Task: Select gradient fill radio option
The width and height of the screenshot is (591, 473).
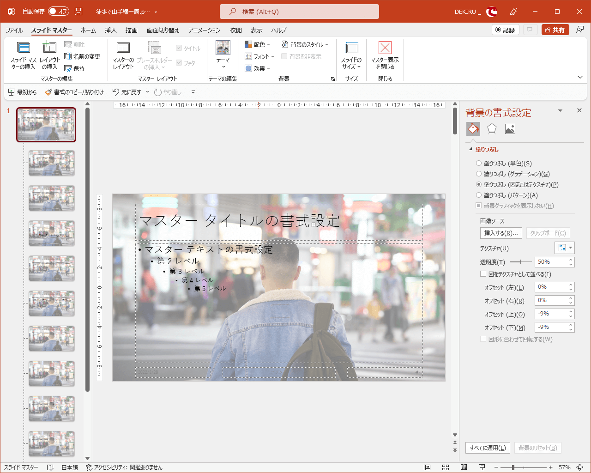Action: (x=478, y=173)
